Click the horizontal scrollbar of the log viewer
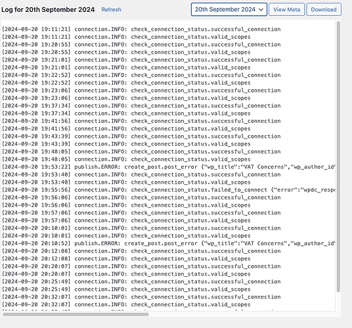 (x=76, y=314)
